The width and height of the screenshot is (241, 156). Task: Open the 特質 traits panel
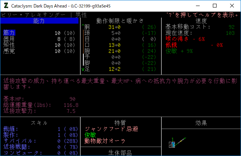tap(120, 123)
